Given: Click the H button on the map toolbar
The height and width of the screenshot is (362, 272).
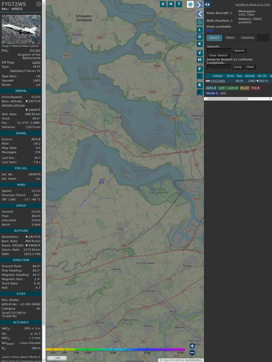Looking at the screenshot, I should (171, 4).
